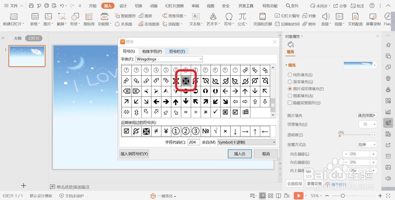Click the Save icon in quick toolbar

point(31,6)
